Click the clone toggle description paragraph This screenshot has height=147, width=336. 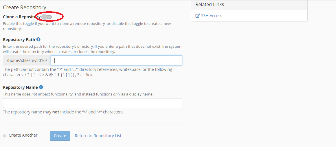pos(87,26)
